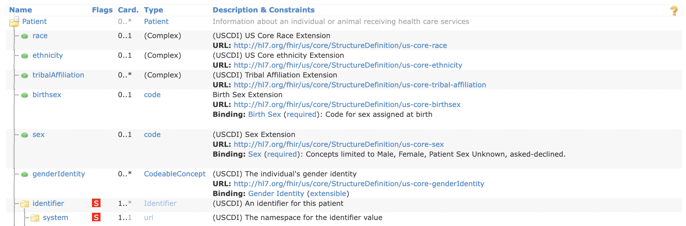Image resolution: width=686 pixels, height=226 pixels.
Task: Open the us-core-race StructureDefinition URL
Action: click(340, 45)
